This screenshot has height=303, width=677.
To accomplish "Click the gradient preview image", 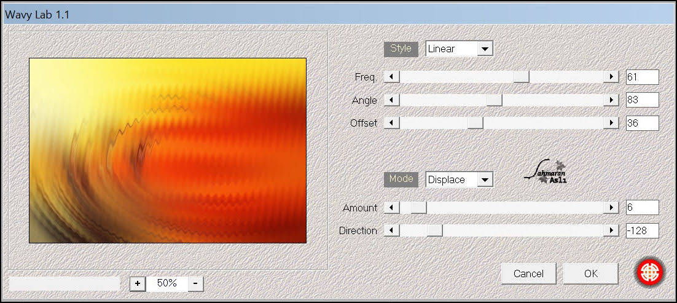I will click(168, 151).
